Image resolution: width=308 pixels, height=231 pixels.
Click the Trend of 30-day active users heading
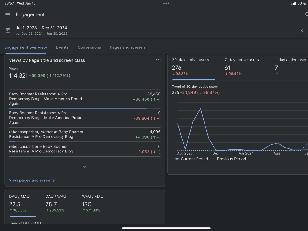195,87
